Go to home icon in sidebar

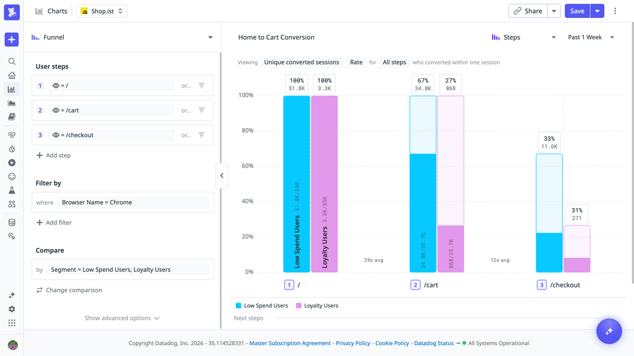point(12,75)
